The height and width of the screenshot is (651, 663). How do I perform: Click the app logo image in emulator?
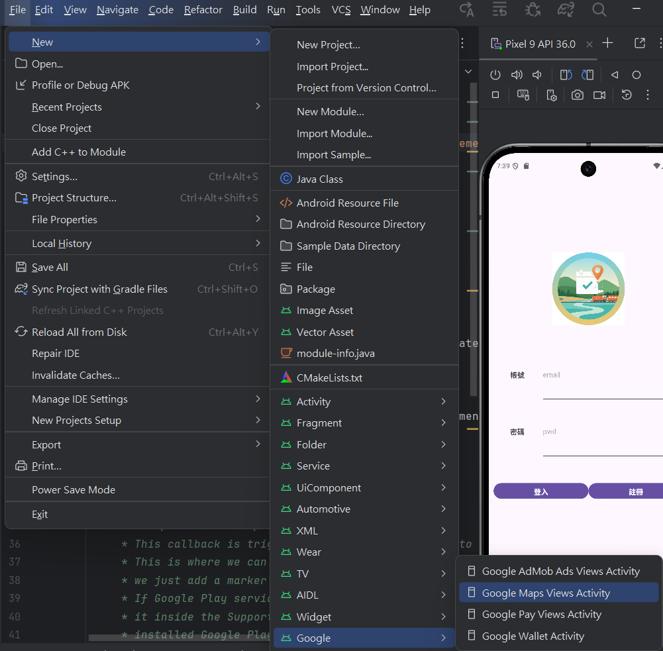tap(588, 289)
